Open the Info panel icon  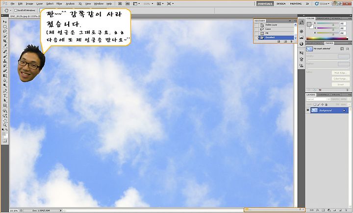pyautogui.click(x=302, y=44)
